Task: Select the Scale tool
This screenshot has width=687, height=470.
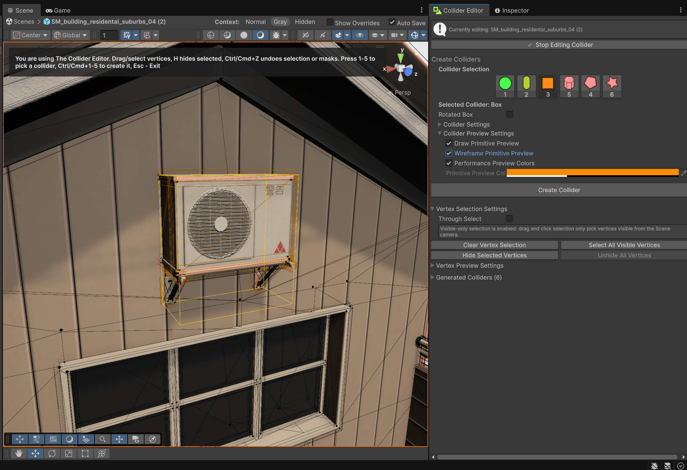Action: (x=69, y=453)
